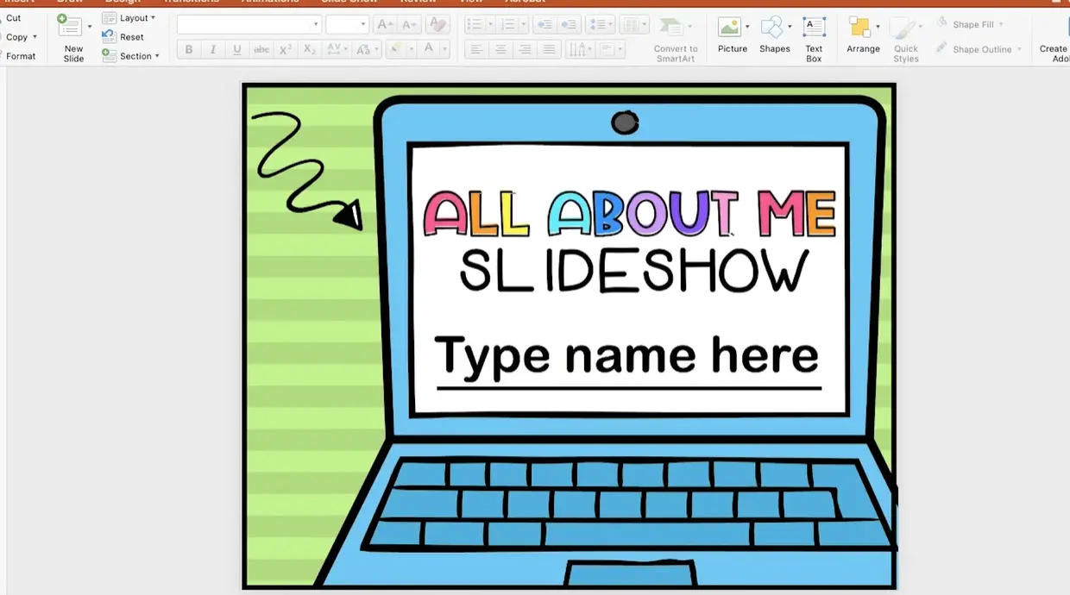The height and width of the screenshot is (595, 1070).
Task: Expand the Layout dropdown
Action: coord(153,18)
